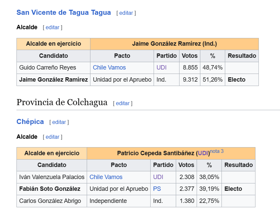Click the 51,26% percentage cell
This screenshot has width=280, height=215.
(212, 80)
